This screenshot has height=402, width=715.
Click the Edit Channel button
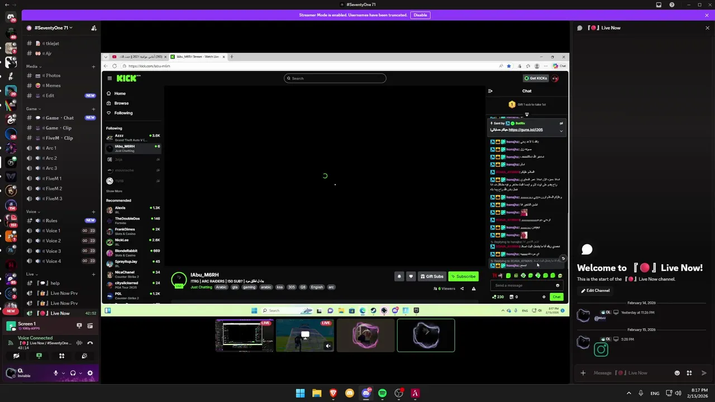point(595,290)
